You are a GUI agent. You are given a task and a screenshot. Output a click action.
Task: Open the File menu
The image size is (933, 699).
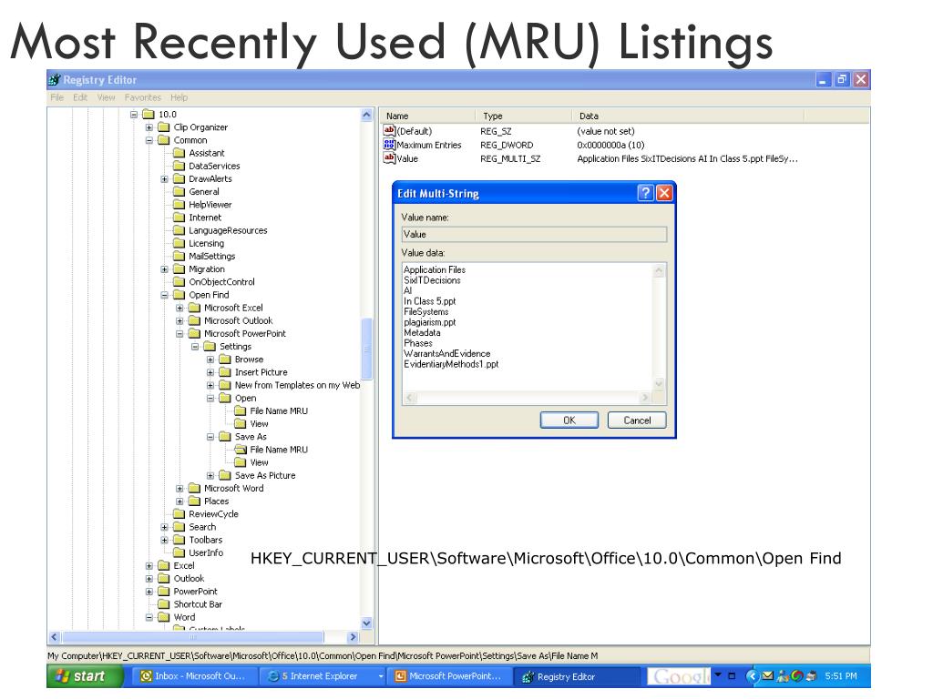[57, 97]
